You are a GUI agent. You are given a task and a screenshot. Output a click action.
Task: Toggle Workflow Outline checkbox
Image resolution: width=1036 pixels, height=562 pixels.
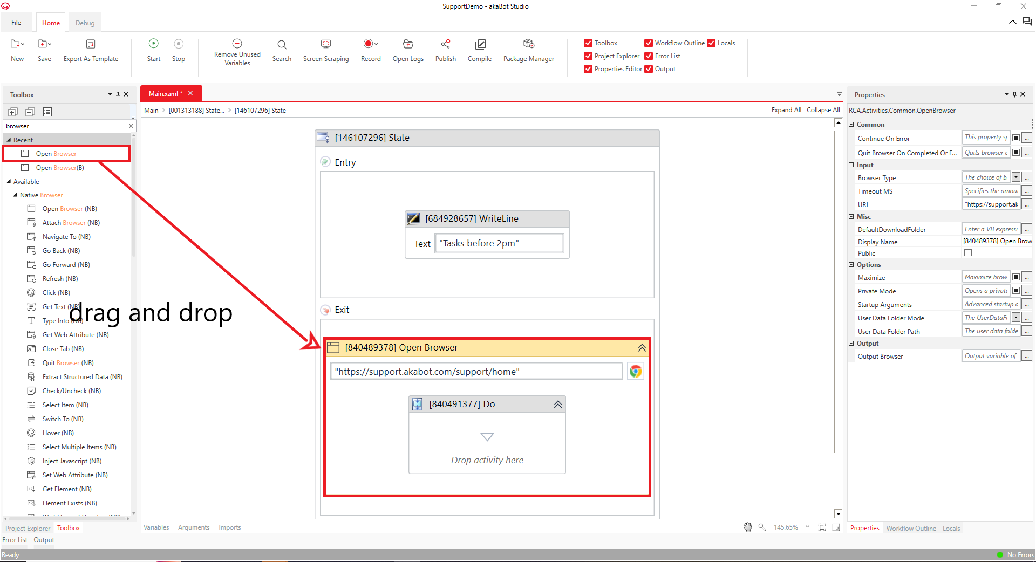649,43
